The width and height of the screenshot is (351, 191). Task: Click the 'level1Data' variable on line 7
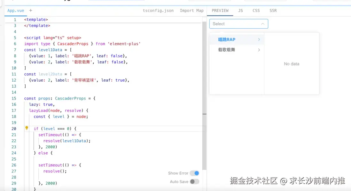point(51,50)
